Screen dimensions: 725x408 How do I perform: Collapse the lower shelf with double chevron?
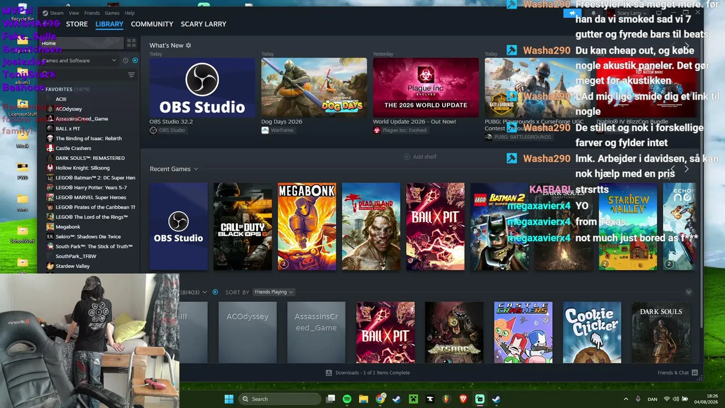[x=689, y=292]
